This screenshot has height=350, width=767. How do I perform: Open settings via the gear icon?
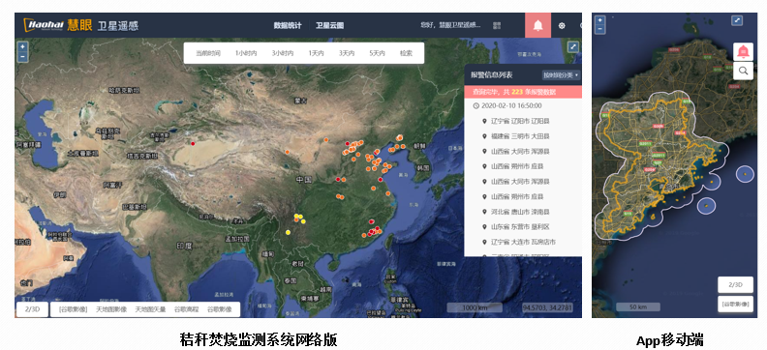click(562, 26)
